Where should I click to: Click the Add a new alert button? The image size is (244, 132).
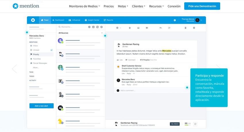click(x=42, y=106)
